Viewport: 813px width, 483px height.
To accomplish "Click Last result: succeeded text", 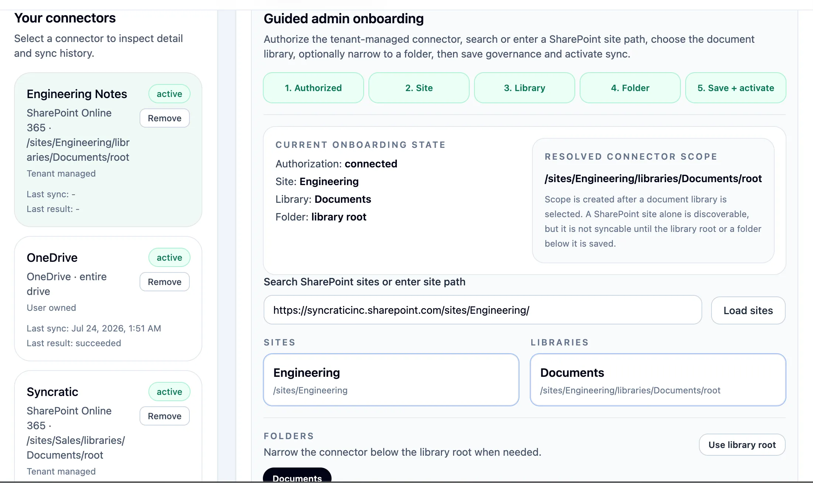I will (74, 343).
